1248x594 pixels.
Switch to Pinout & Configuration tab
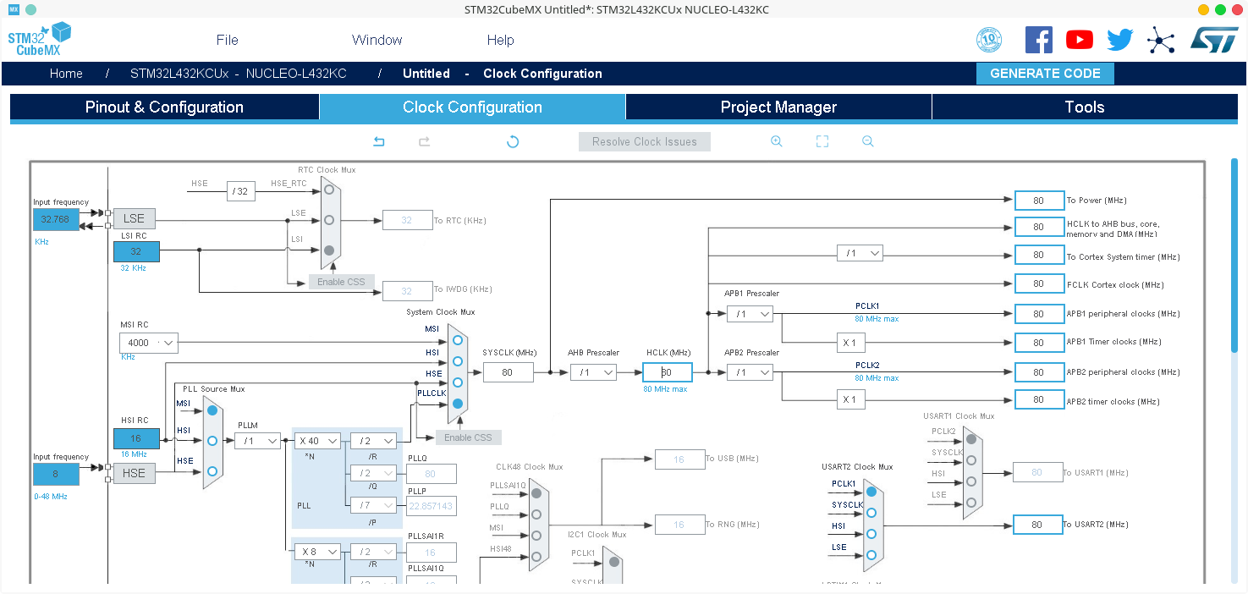pos(164,107)
